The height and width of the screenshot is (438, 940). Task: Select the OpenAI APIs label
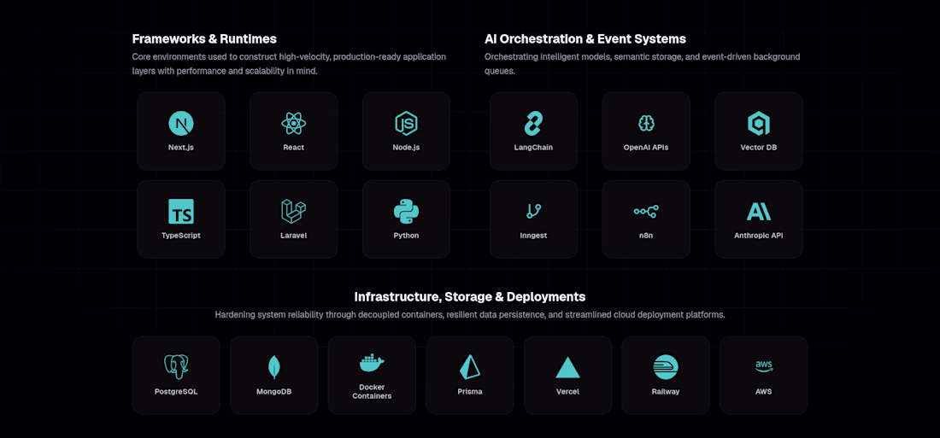pos(646,148)
